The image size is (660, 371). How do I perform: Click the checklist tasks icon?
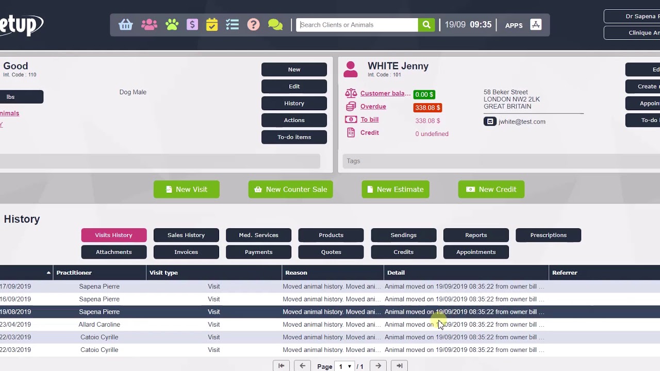(233, 25)
